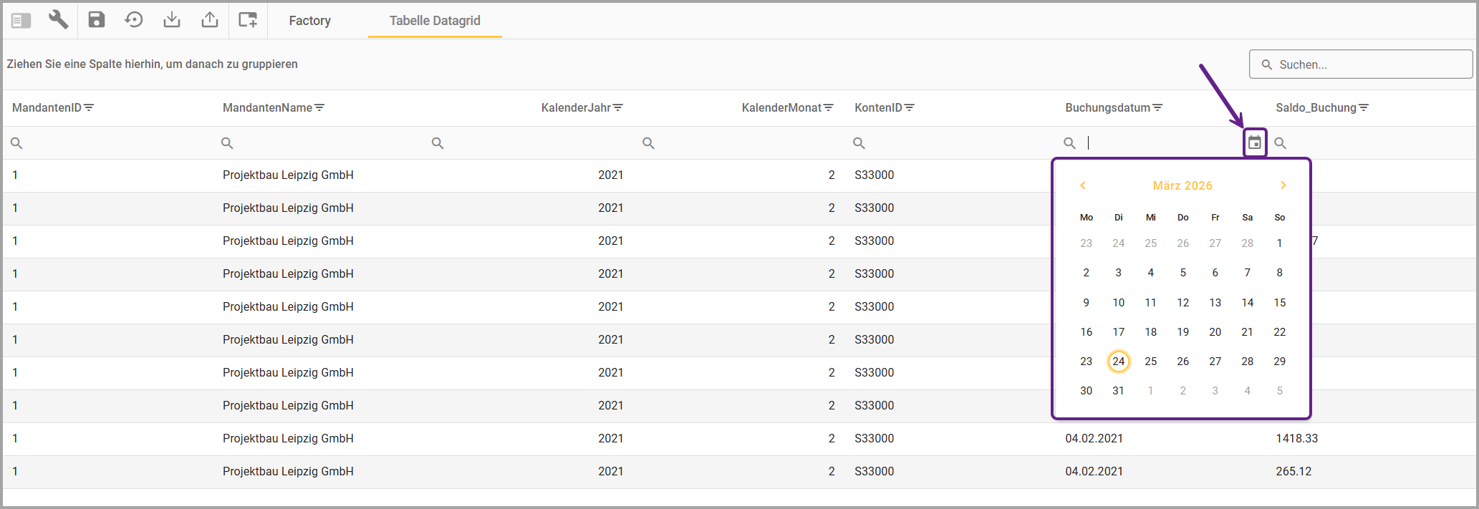Click the upload export icon
Screen dimensions: 1479x509
pyautogui.click(x=210, y=20)
